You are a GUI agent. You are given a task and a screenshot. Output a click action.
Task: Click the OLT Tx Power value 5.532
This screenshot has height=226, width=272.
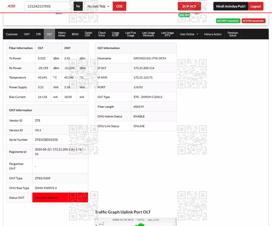(x=41, y=58)
